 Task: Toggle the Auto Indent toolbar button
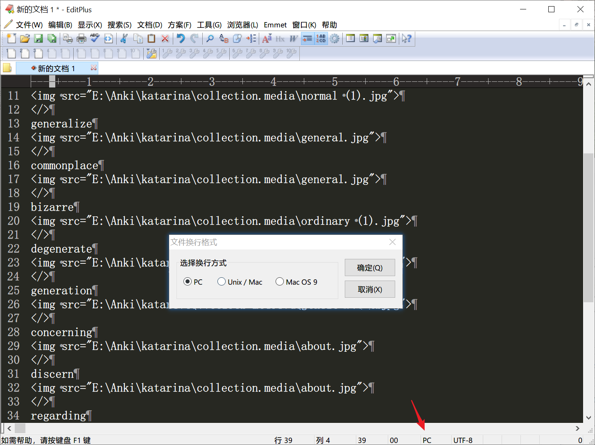pos(307,38)
